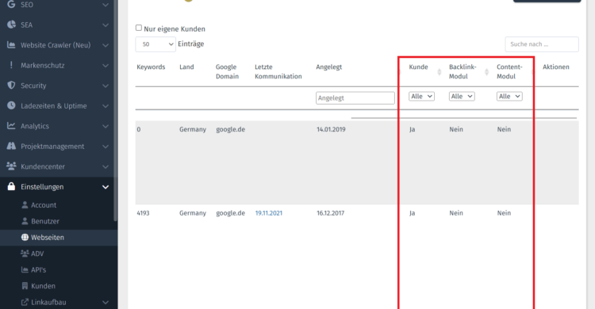Expand the SEA menu chevron
The image size is (595, 309).
click(x=106, y=25)
